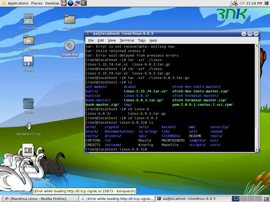Open the Applications menu

[15, 3]
